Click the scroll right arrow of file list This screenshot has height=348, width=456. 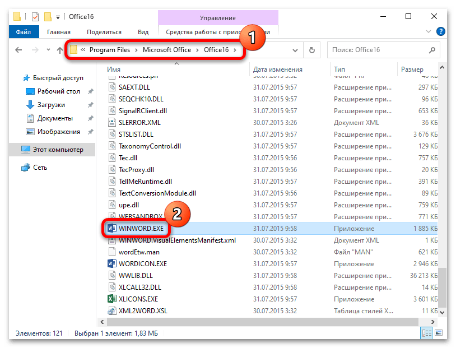pos(432,322)
